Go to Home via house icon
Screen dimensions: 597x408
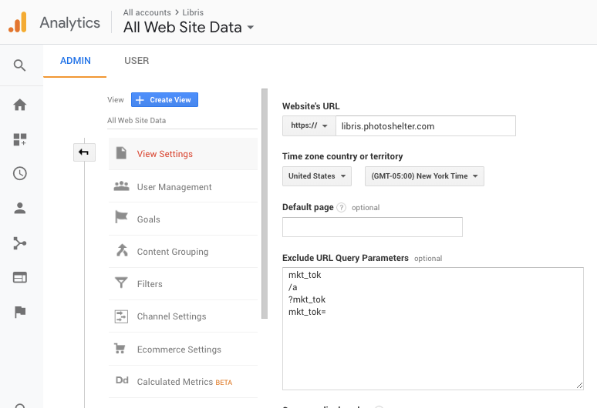pos(20,105)
